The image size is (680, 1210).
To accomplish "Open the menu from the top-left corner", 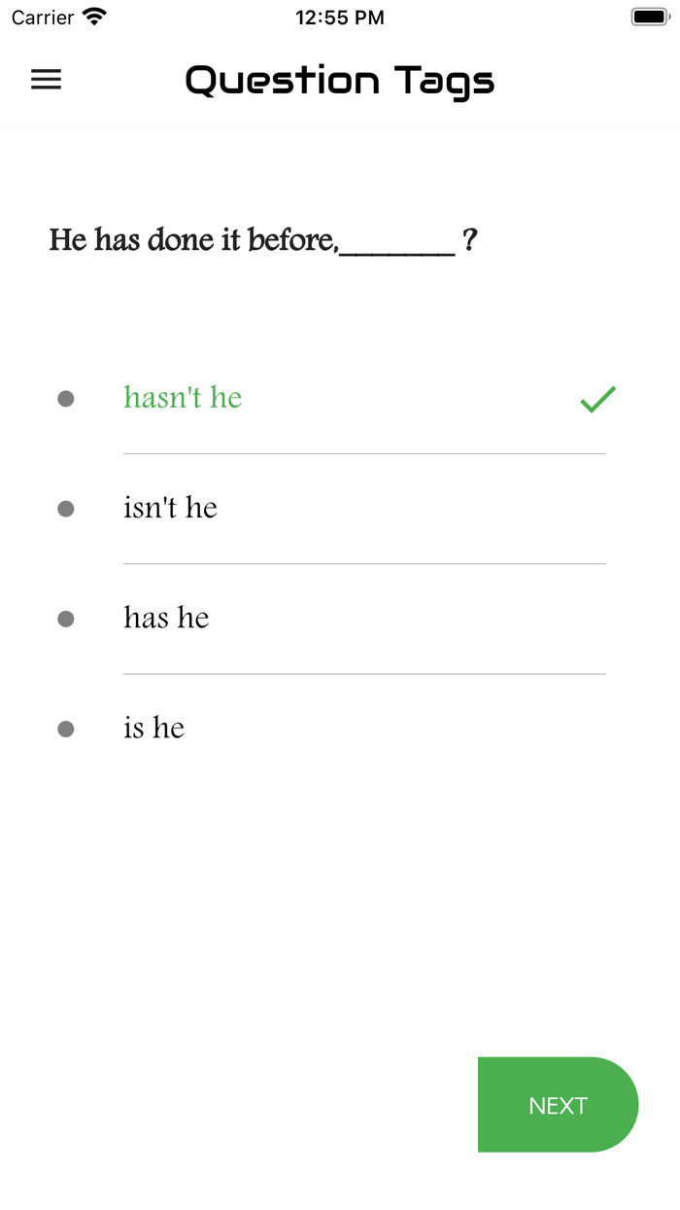I will [x=46, y=80].
